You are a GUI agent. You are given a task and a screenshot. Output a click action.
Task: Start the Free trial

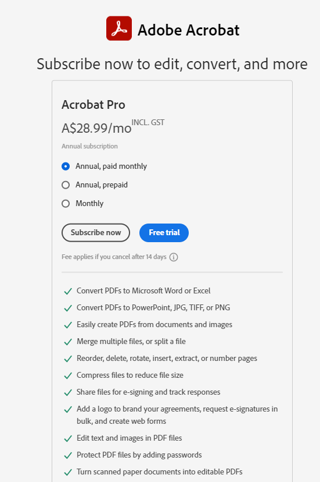pos(164,233)
